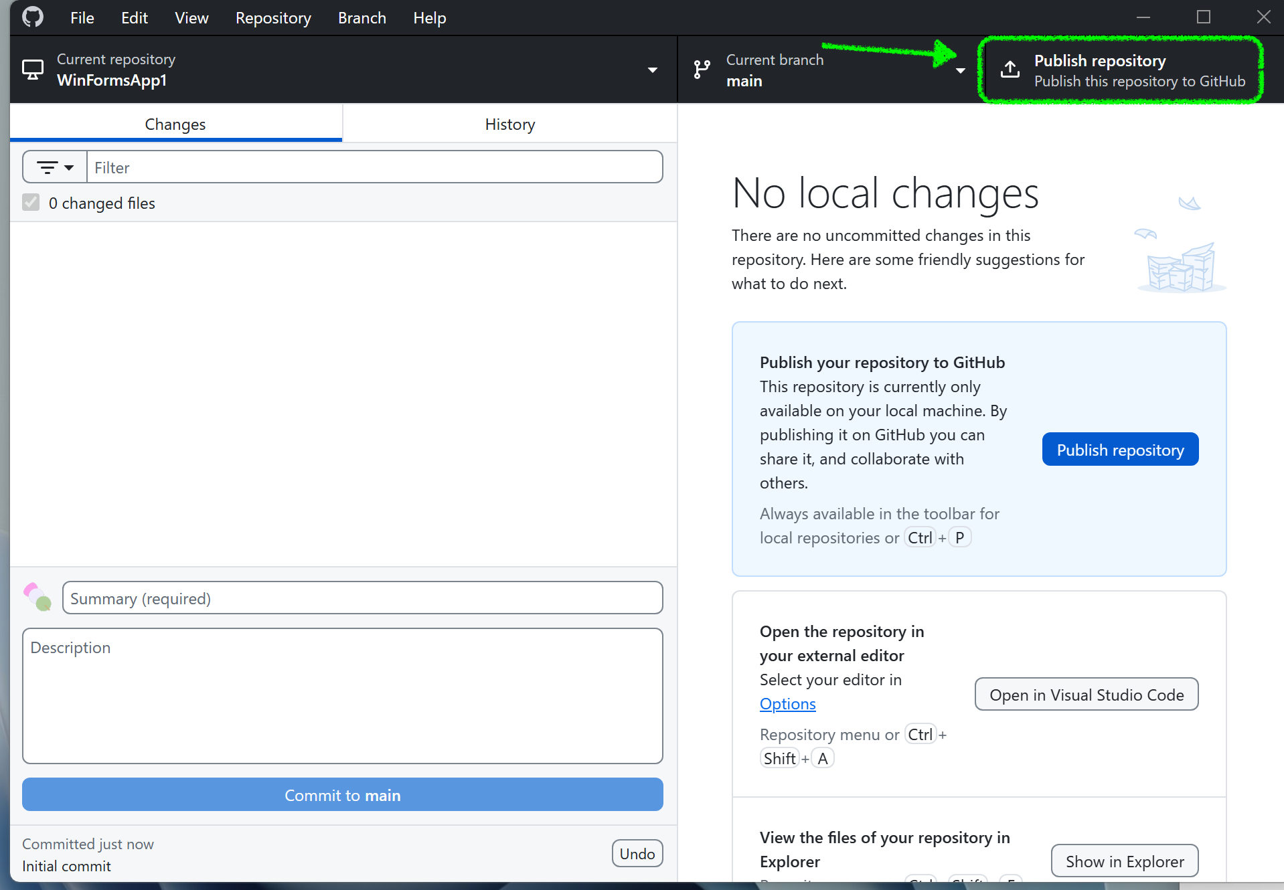Image resolution: width=1284 pixels, height=890 pixels.
Task: Click the commit author avatar icon
Action: click(37, 596)
